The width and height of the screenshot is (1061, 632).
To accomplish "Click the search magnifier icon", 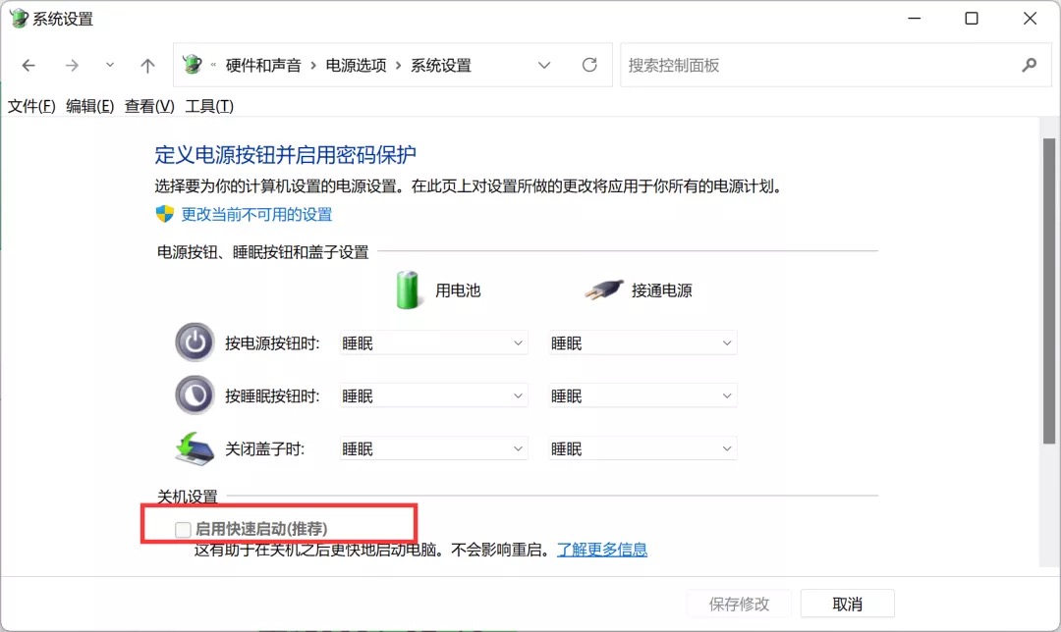I will [x=1029, y=65].
